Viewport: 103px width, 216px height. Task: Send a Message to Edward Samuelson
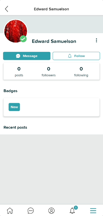(x=27, y=56)
